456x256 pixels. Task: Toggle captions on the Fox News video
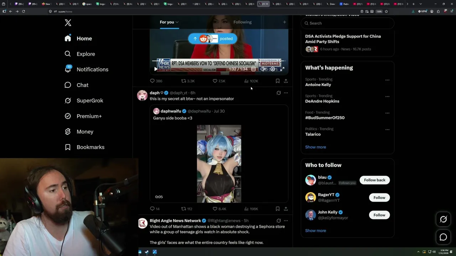pos(253,69)
